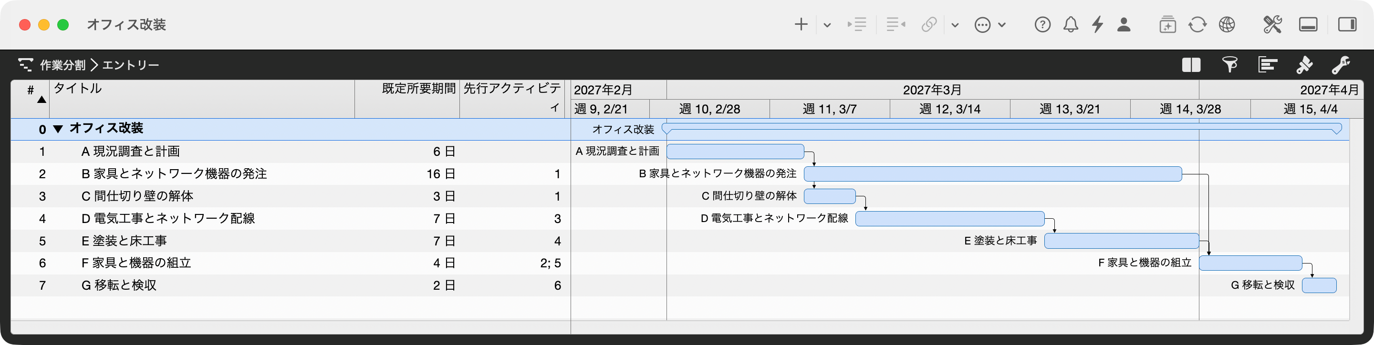
Task: Open the single wrench settings icon
Action: coord(1341,65)
